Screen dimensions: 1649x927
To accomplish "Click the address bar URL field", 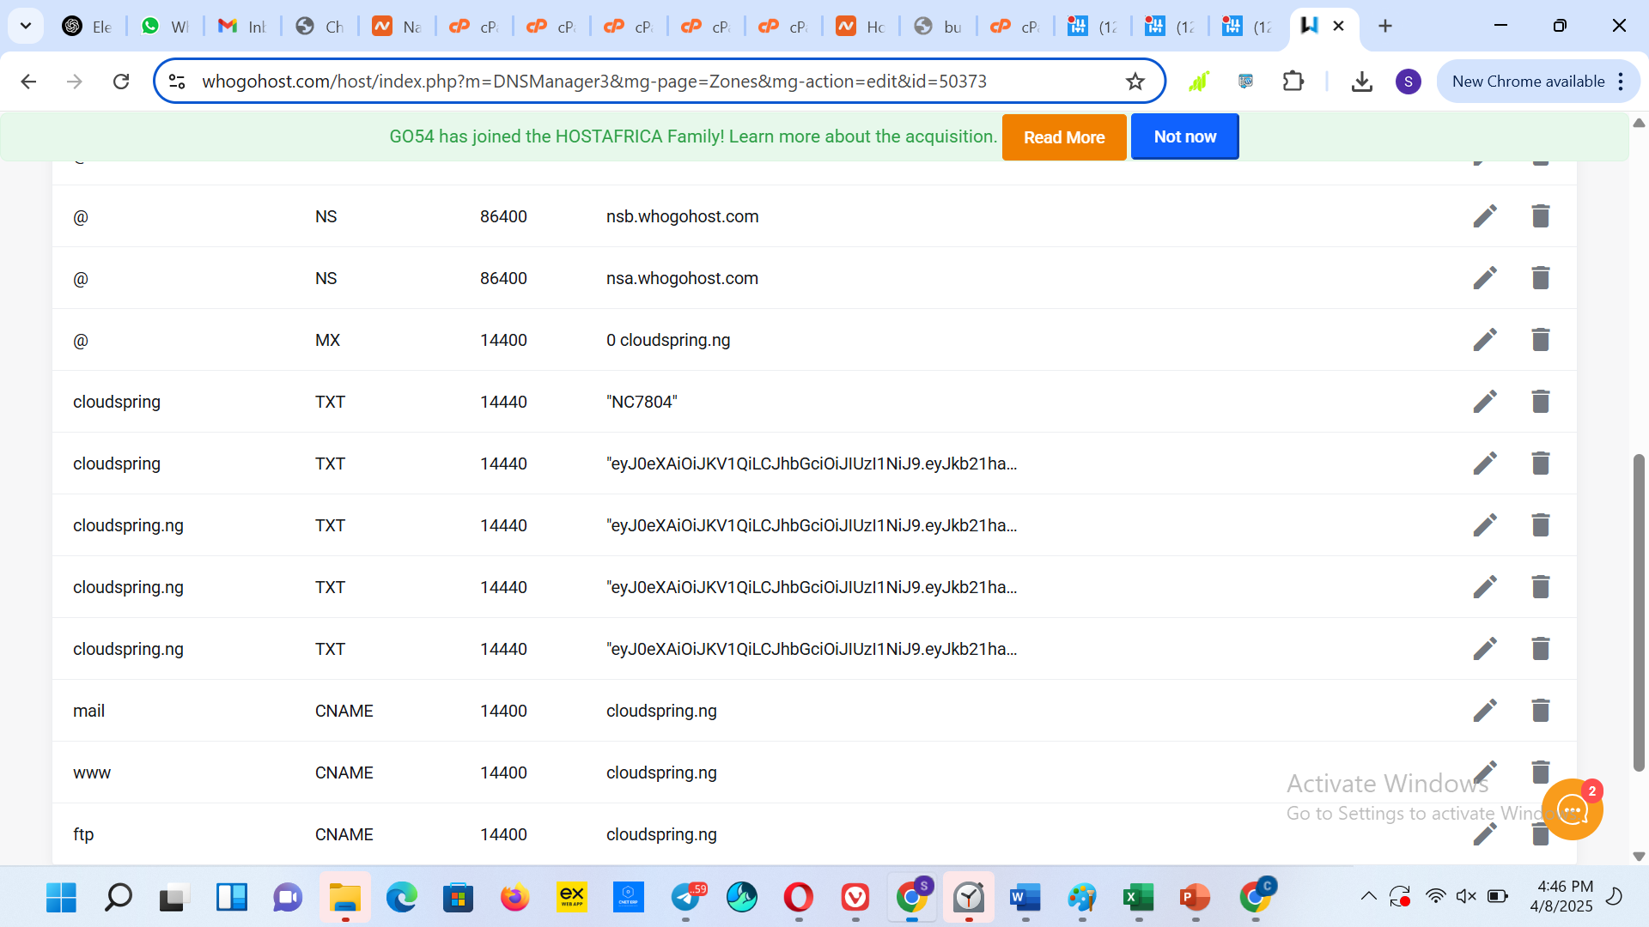I will pos(658,82).
